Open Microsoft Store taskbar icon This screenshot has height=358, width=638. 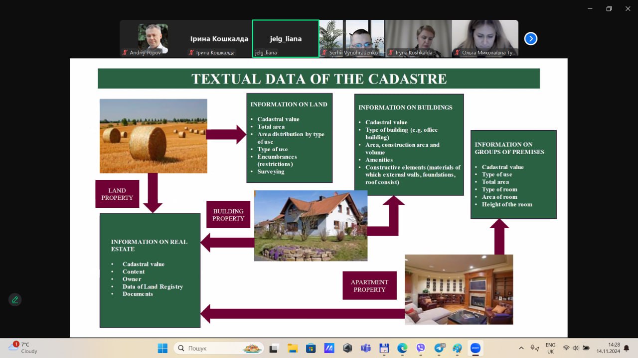click(x=311, y=348)
